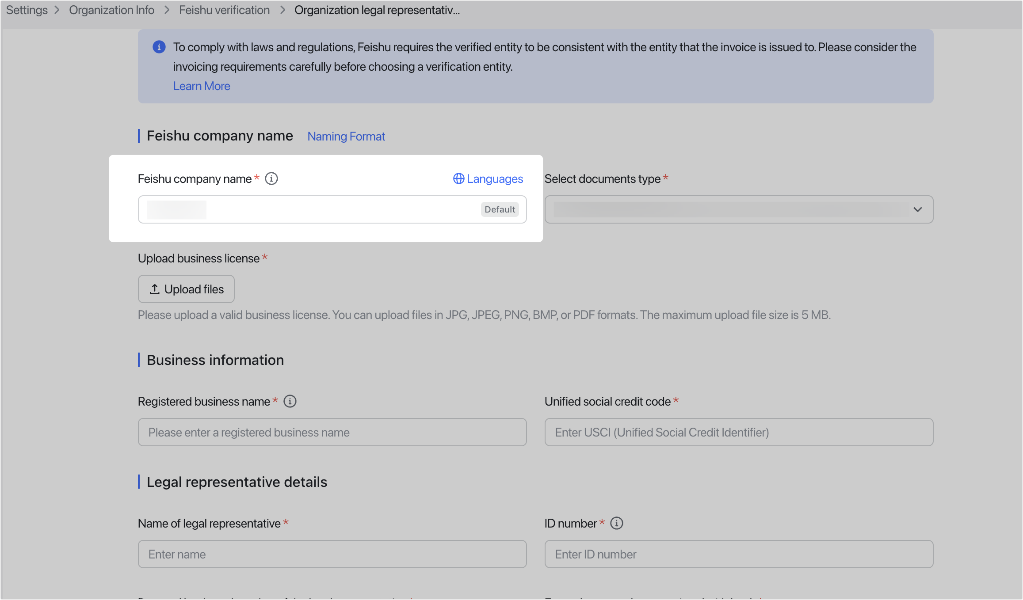The width and height of the screenshot is (1023, 600).
Task: Click the legal representative name field
Action: pyautogui.click(x=332, y=554)
